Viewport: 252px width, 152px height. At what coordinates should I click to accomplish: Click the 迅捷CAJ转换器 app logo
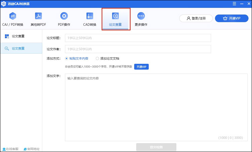click(x=4, y=4)
